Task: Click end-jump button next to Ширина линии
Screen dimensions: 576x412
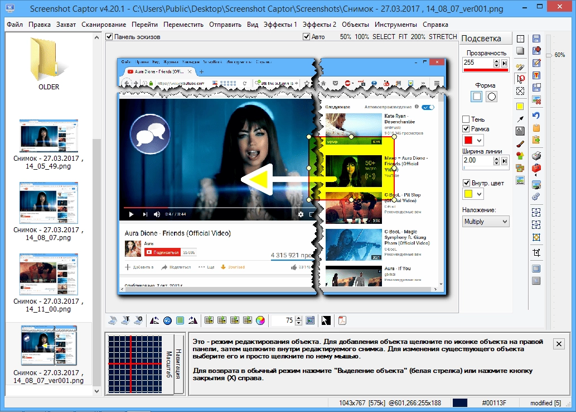Action: point(505,161)
